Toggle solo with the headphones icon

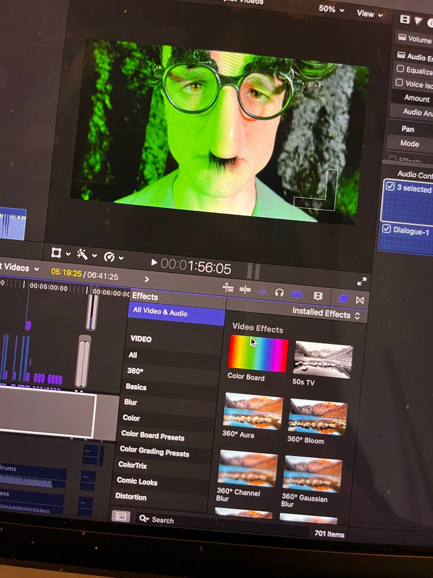[279, 292]
